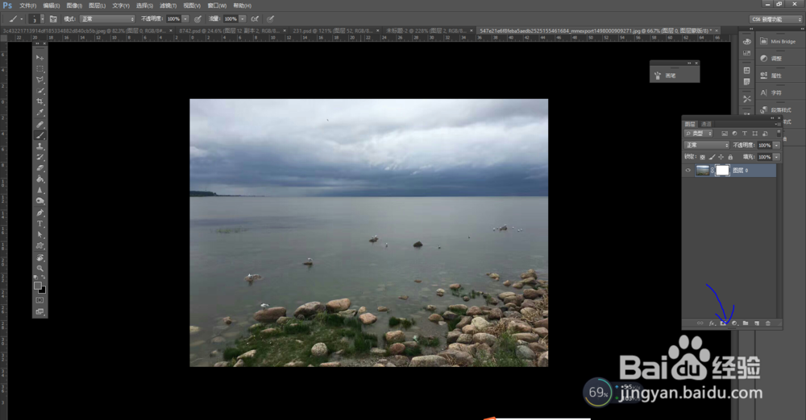The height and width of the screenshot is (420, 806).
Task: Create a new layer
Action: [757, 323]
